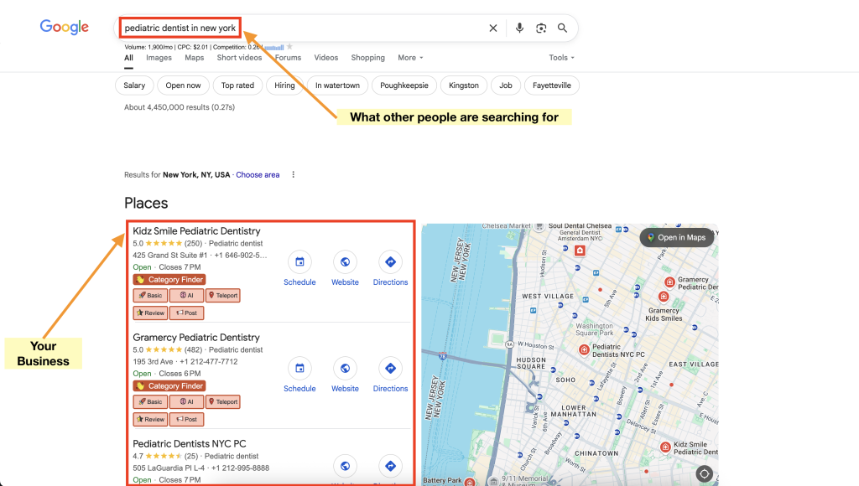Viewport: 859px width, 486px height.
Task: Click Directions icon for Pediatric Dentists NYC
Action: click(x=391, y=466)
